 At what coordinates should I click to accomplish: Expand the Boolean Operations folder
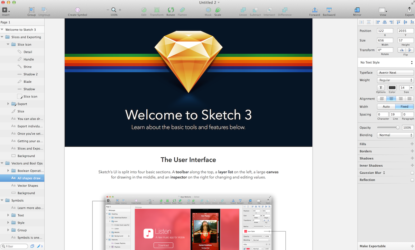(x=8, y=171)
